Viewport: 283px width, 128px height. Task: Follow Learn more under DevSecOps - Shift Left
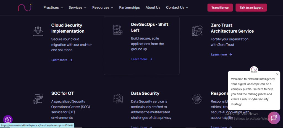point(139,59)
